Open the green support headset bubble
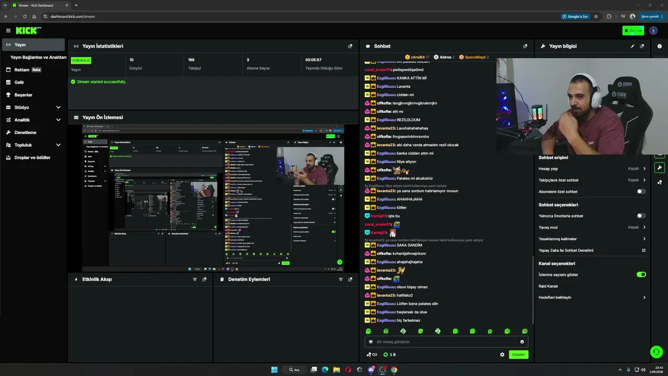 (x=657, y=351)
